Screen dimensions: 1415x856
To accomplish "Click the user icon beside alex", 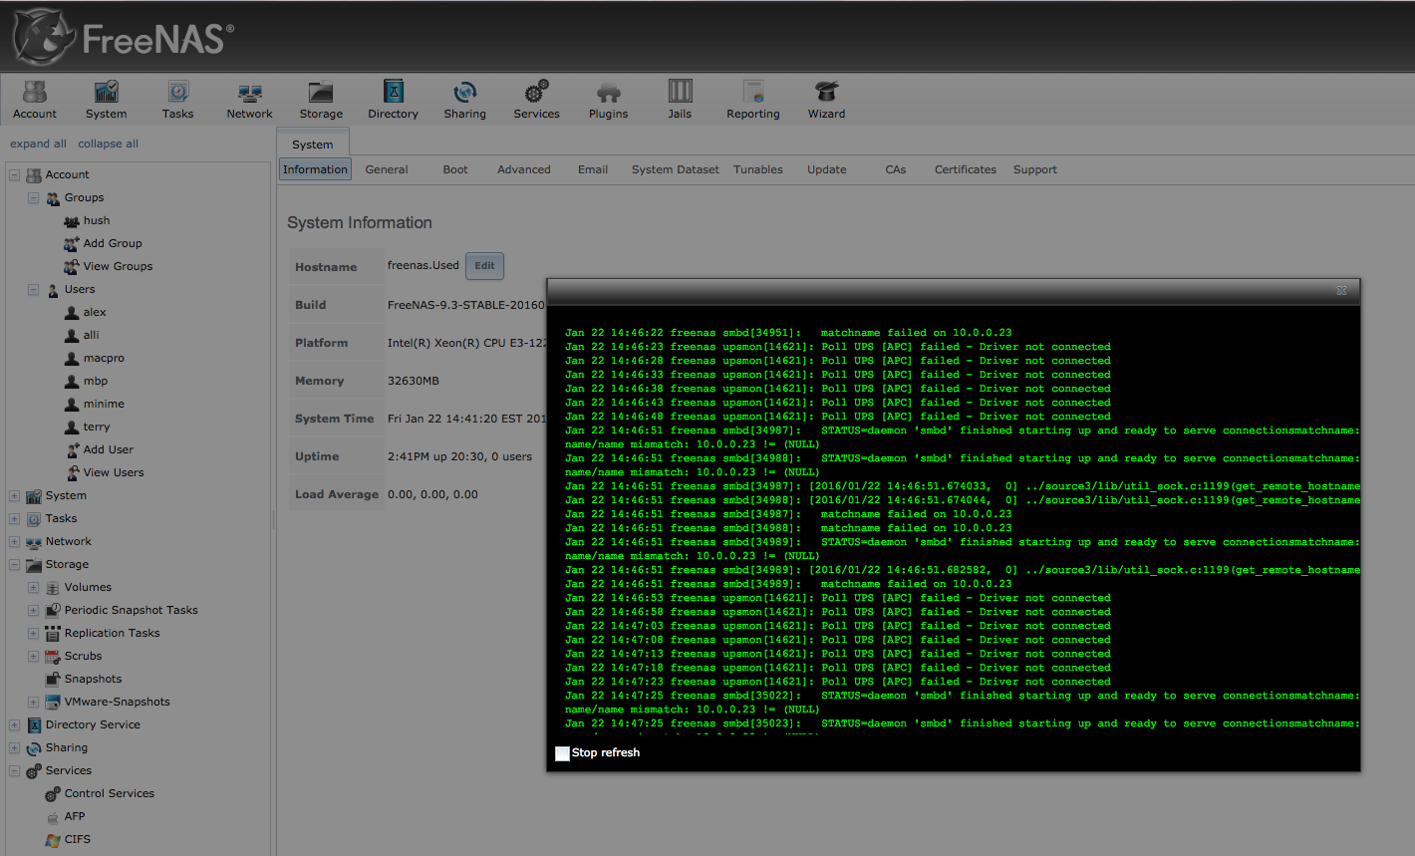I will [x=72, y=312].
